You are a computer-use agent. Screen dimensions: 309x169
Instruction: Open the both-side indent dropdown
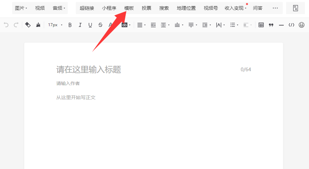165,25
